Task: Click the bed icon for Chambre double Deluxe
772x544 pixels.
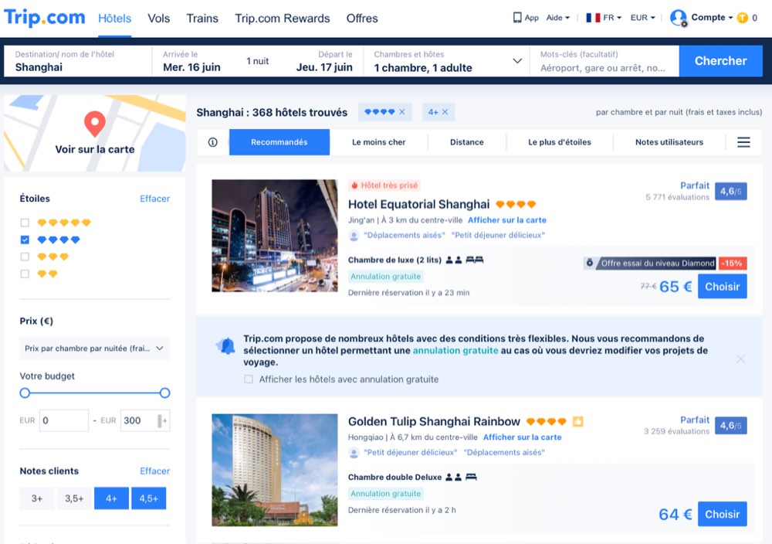Action: point(471,477)
